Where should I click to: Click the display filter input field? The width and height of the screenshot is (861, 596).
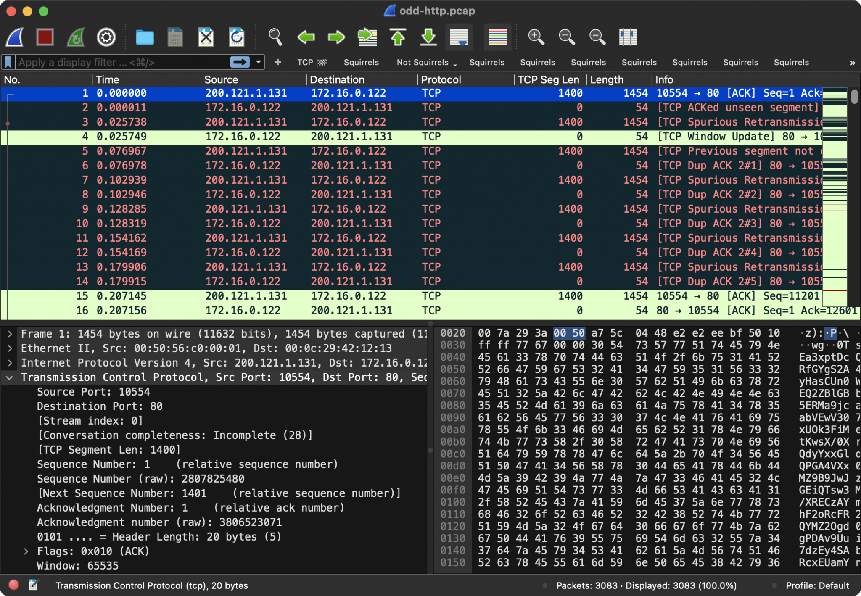point(122,62)
